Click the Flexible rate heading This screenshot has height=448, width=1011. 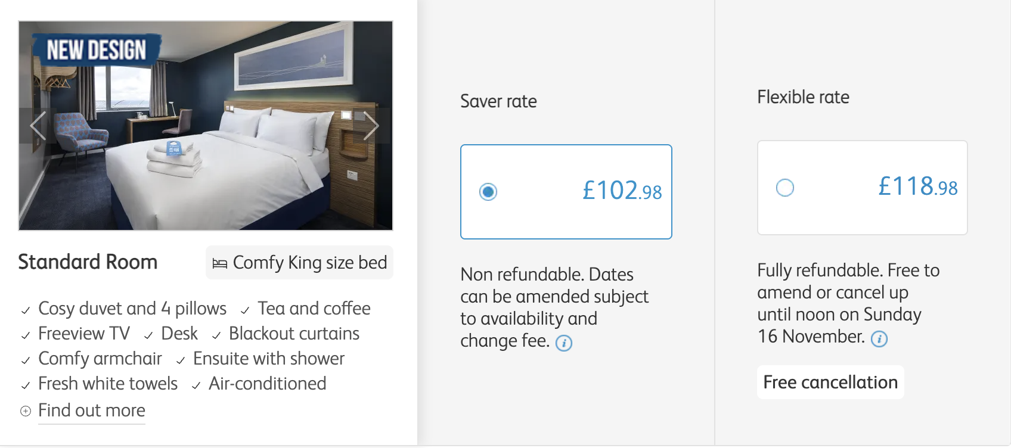[x=803, y=97]
